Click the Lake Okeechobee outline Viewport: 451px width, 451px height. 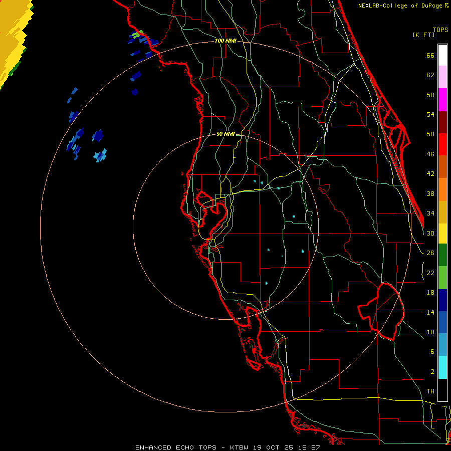tap(382, 311)
